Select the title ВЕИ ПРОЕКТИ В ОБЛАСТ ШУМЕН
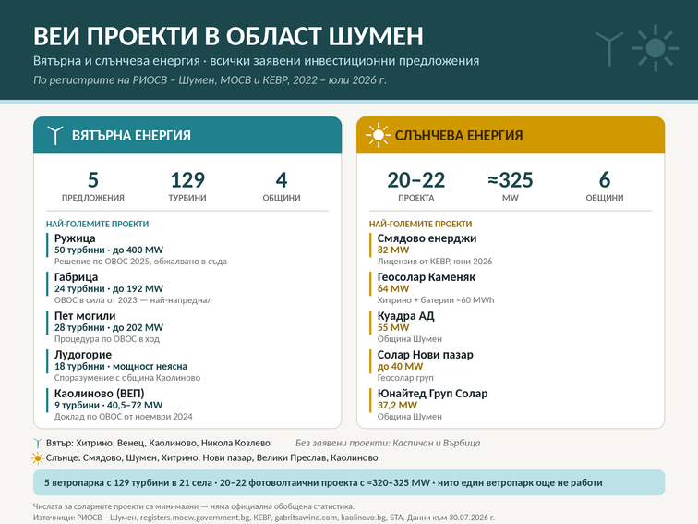698x524 pixels. (x=228, y=36)
